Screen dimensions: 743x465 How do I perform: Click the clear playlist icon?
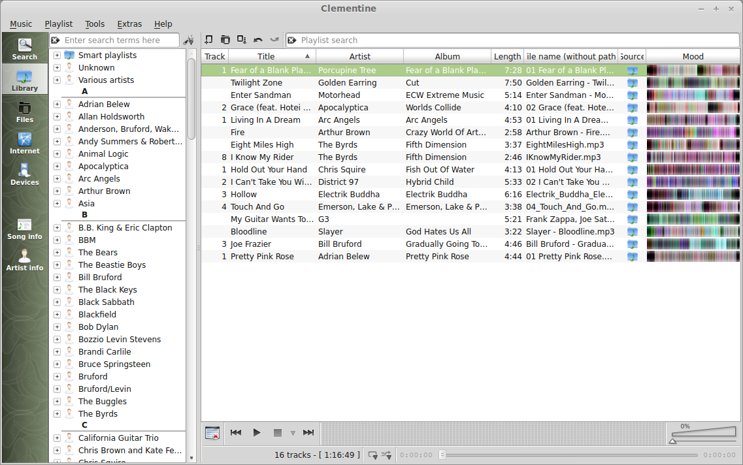[x=212, y=433]
